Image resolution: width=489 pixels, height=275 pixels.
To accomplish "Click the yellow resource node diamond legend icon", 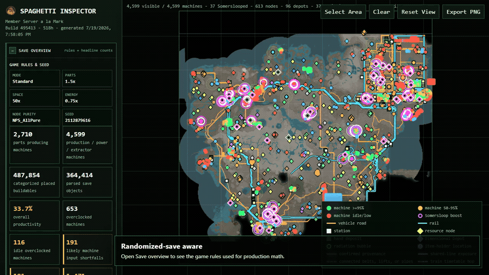I will 420,231.
